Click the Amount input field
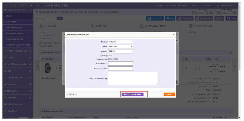The height and width of the screenshot is (121, 244). [x=120, y=51]
